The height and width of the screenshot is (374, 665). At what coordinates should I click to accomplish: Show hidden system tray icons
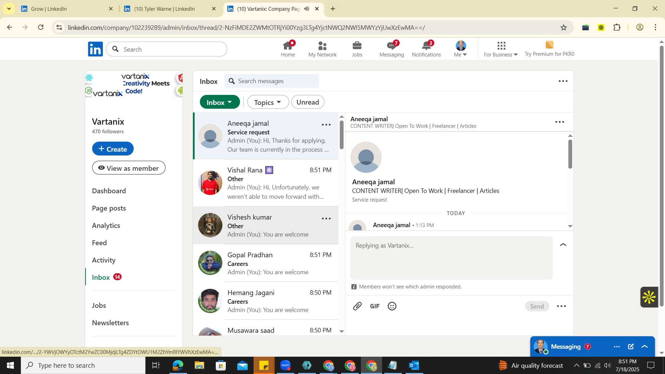(576, 365)
